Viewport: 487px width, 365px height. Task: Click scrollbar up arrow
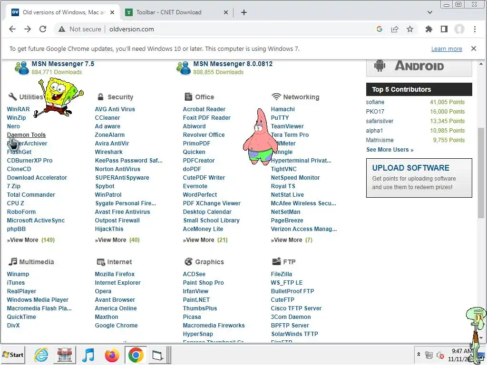point(481,64)
